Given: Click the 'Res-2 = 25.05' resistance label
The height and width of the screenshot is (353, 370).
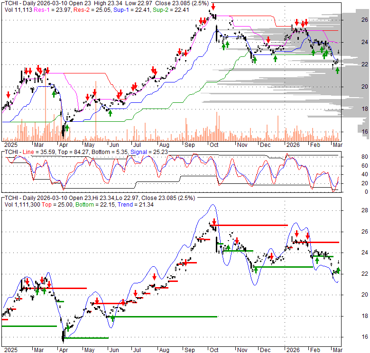Looking at the screenshot, I should pos(92,10).
